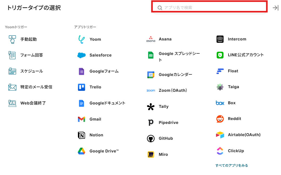Choose the Miro app name
Image resolution: width=281 pixels, height=175 pixels.
point(163,155)
